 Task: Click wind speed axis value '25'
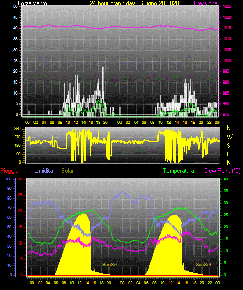pos(15,61)
